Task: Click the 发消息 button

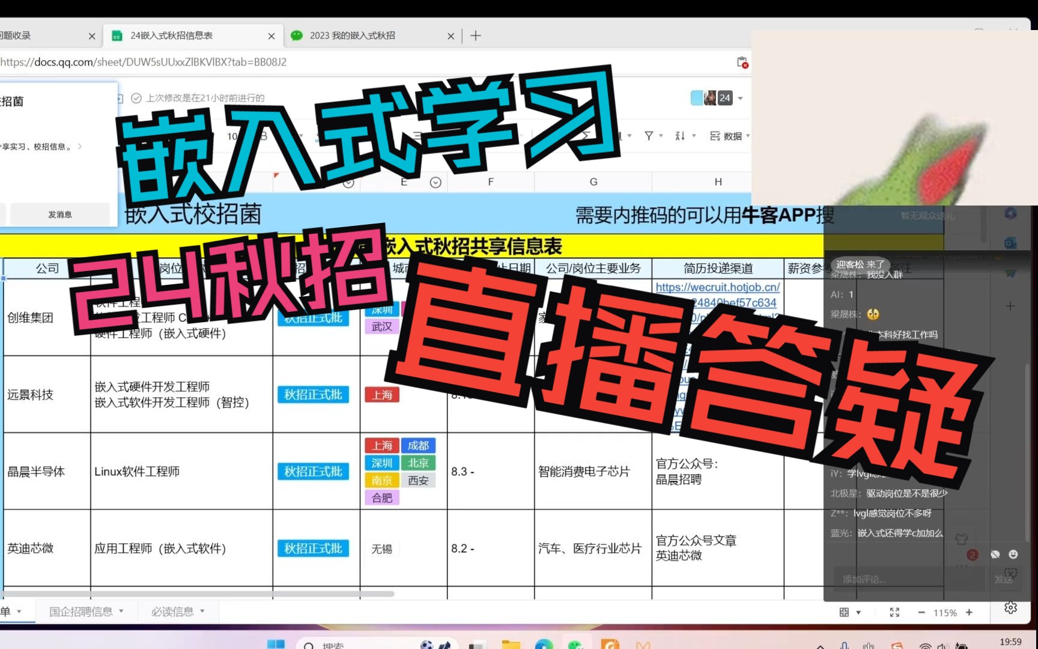Action: (60, 215)
